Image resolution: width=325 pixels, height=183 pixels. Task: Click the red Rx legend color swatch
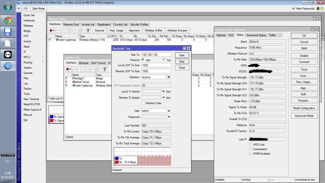(x=117, y=162)
